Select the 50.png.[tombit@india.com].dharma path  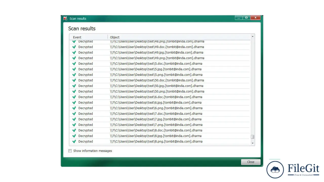(157, 91)
